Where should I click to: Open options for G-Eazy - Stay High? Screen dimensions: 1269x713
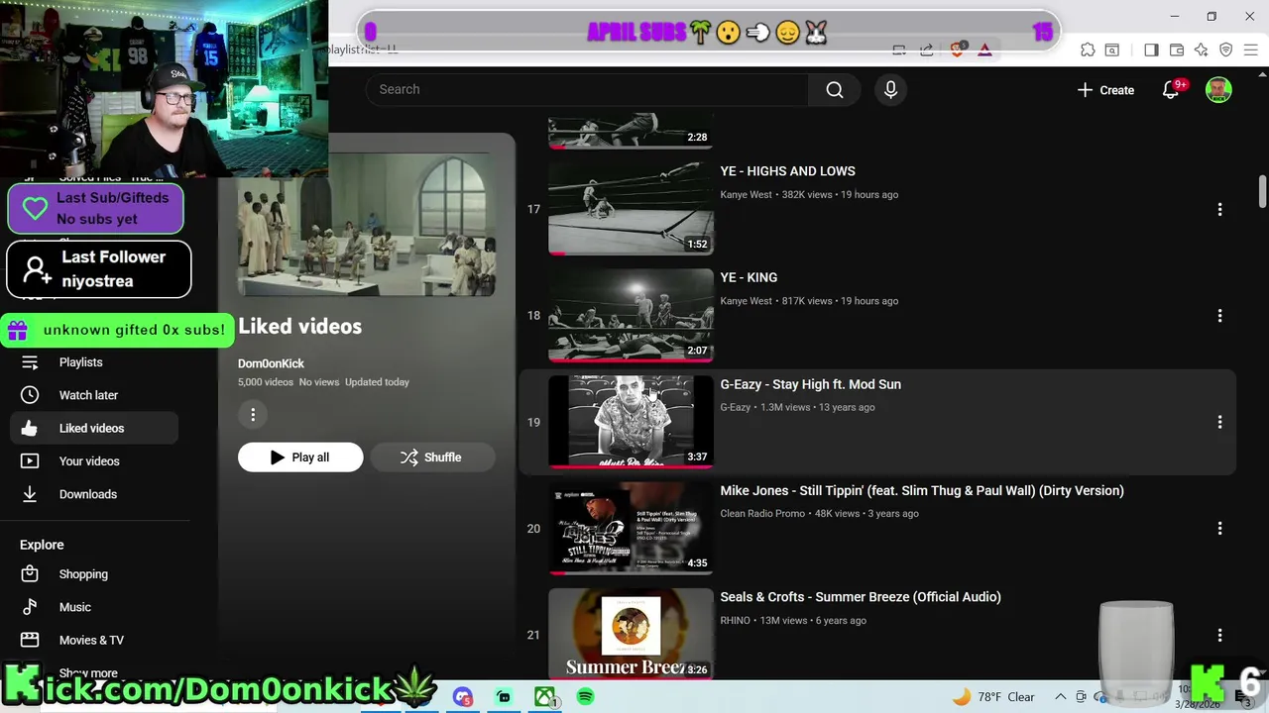1219,422
